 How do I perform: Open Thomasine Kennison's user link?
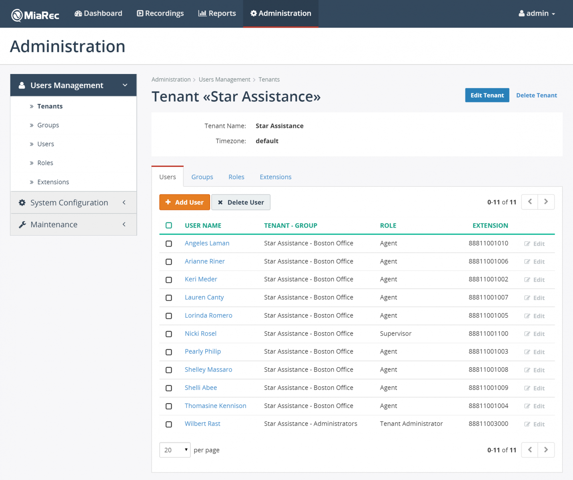(x=216, y=406)
